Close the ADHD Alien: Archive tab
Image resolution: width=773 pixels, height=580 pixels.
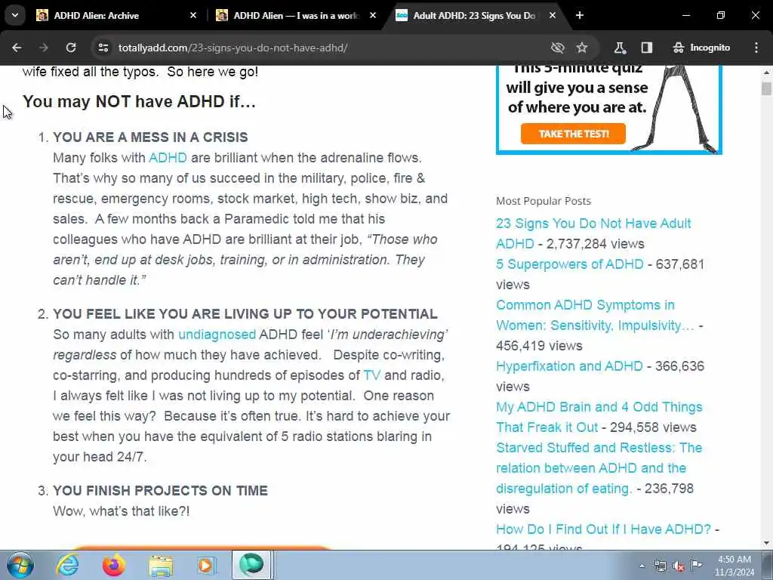(x=193, y=15)
